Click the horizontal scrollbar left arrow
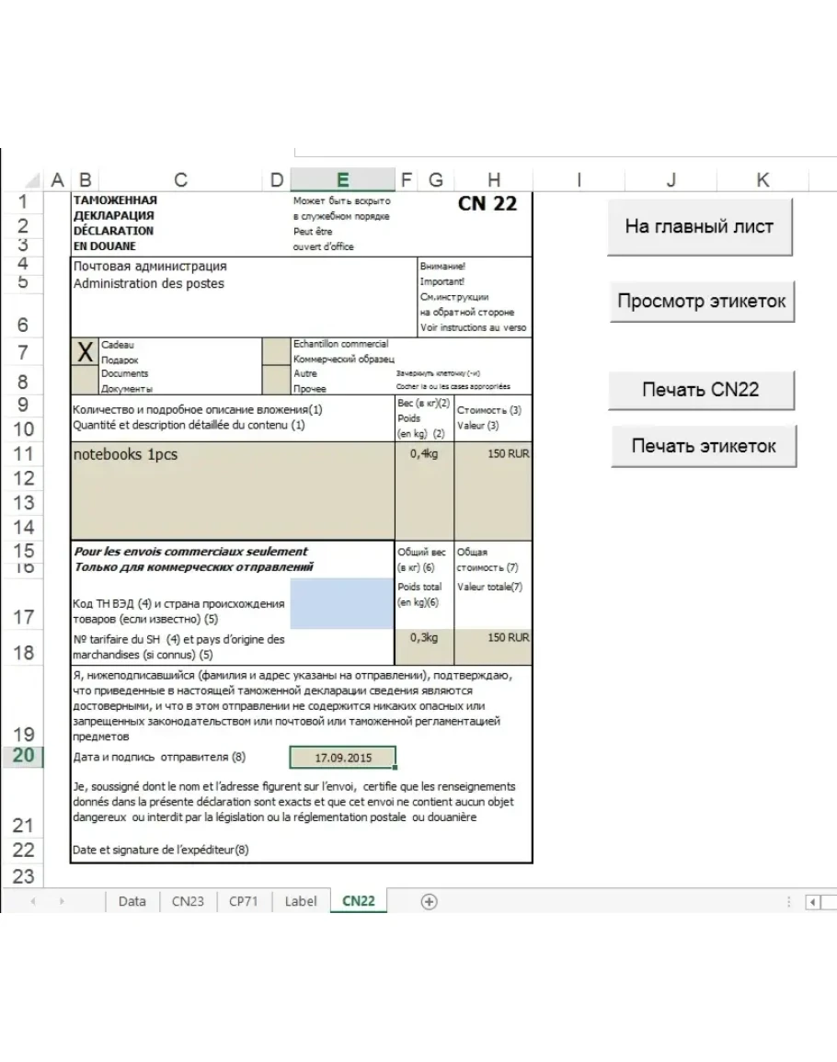Screen dimensions: 837x1062 pos(814,902)
